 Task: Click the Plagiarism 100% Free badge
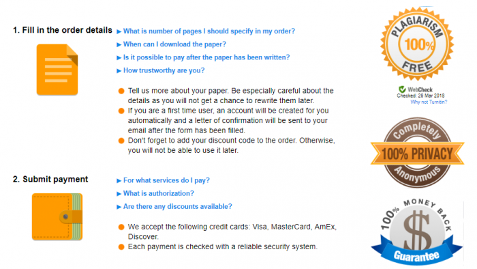[x=417, y=44]
